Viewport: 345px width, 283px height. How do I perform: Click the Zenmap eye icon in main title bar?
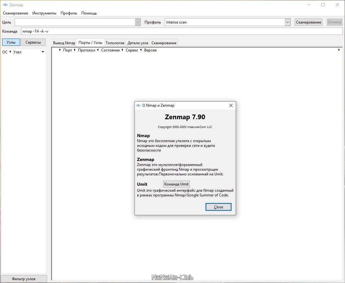(x=5, y=5)
